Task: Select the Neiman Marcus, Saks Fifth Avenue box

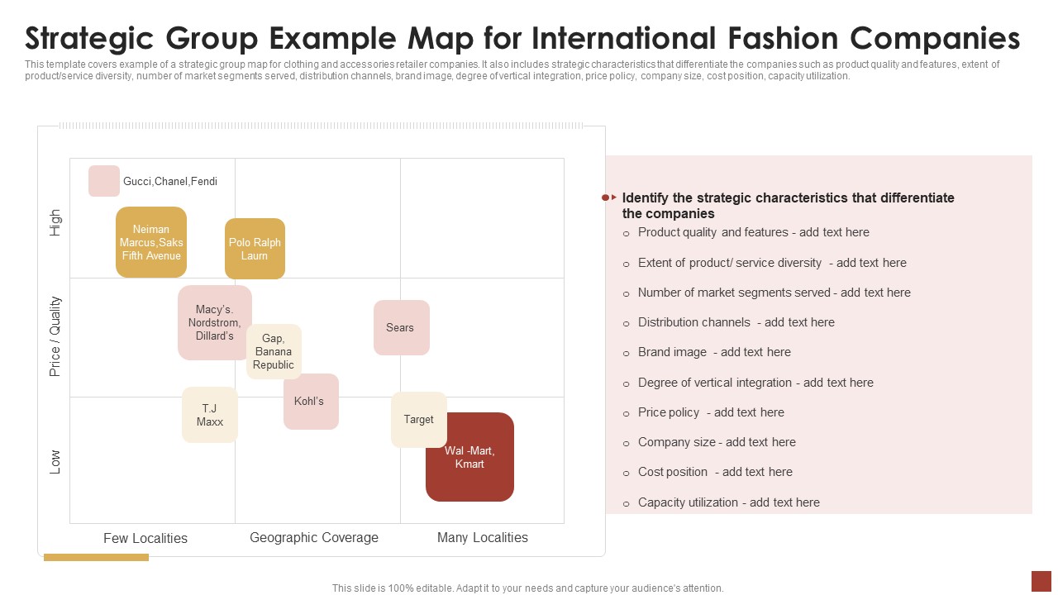Action: point(151,242)
